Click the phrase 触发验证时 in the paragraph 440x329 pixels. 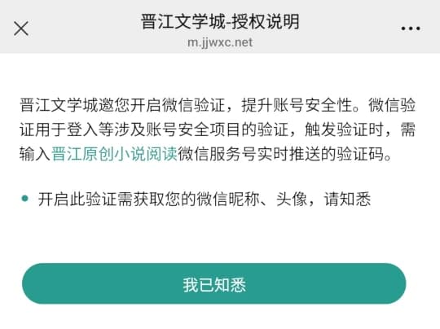[x=345, y=129]
